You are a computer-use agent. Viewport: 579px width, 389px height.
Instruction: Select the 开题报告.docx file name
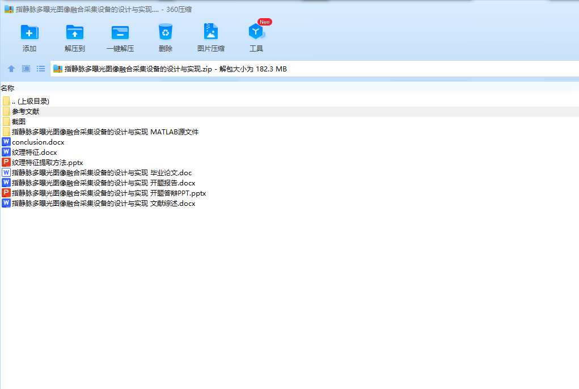[x=103, y=183]
